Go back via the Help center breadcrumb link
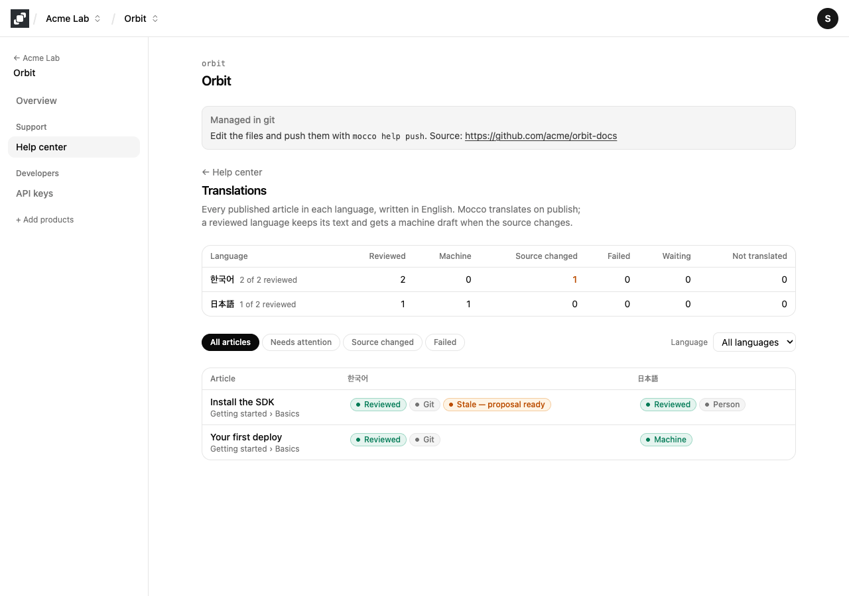 pos(232,172)
